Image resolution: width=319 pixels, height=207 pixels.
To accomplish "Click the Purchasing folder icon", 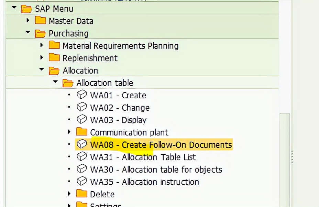I will pyautogui.click(x=41, y=33).
